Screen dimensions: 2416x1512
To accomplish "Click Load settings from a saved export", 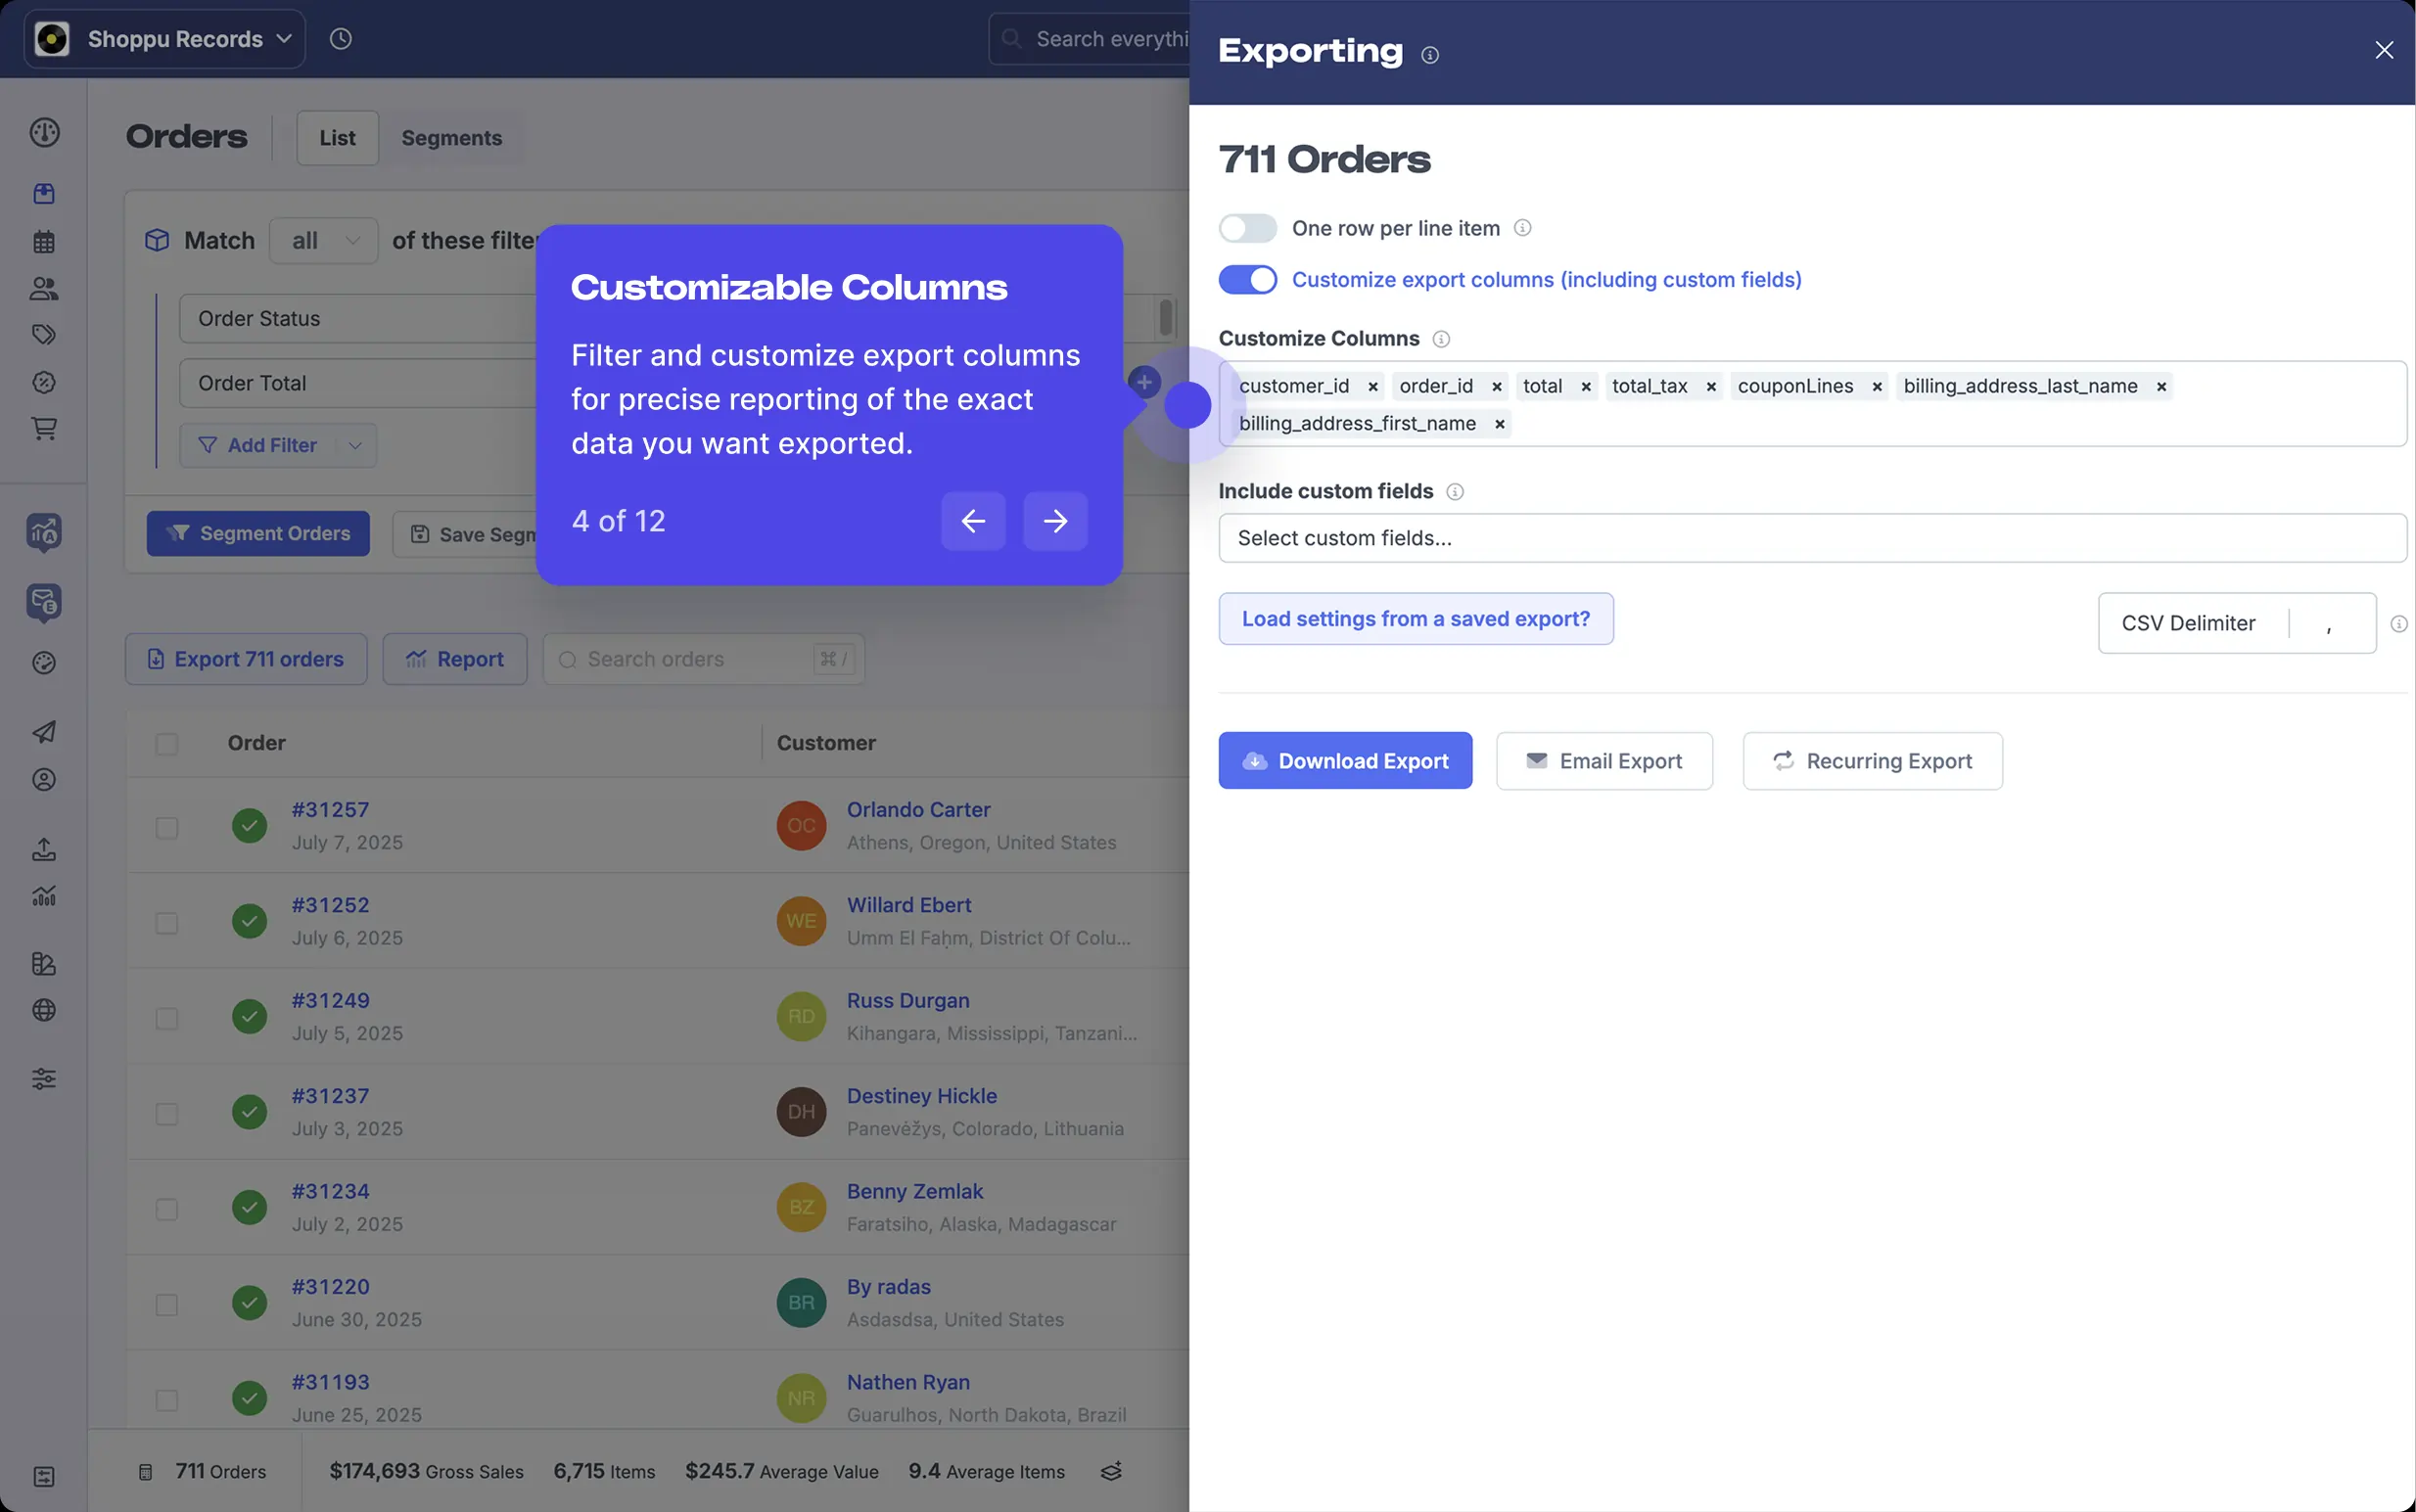I will click(1415, 619).
